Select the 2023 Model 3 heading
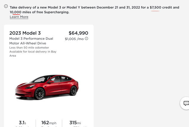This screenshot has width=189, height=127. click(25, 33)
